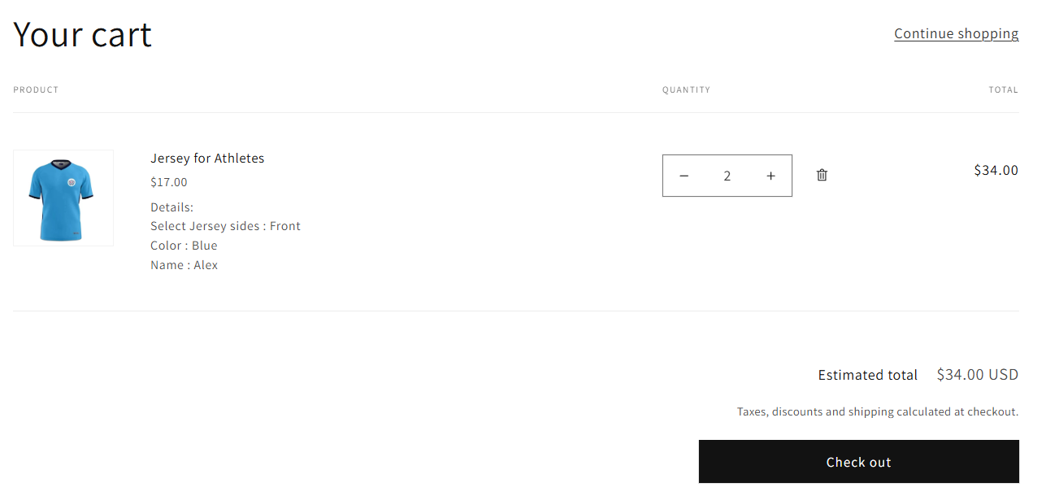The height and width of the screenshot is (496, 1046).
Task: Select the $17.00 unit price text
Action: [x=169, y=182]
